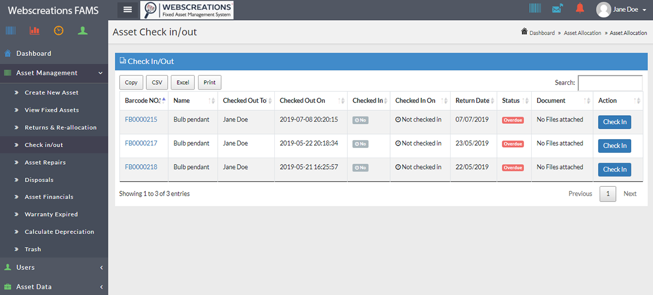Image resolution: width=653 pixels, height=295 pixels.
Task: Collapse the Asset Management section
Action: click(54, 73)
